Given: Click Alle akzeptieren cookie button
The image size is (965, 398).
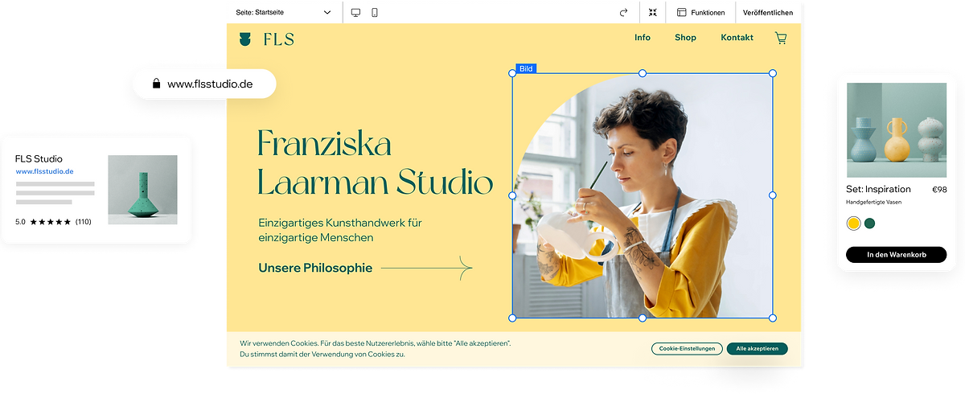Looking at the screenshot, I should [x=757, y=348].
